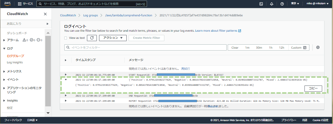Open Learn more about filter patterns
The width and height of the screenshot is (333, 124).
216,31
